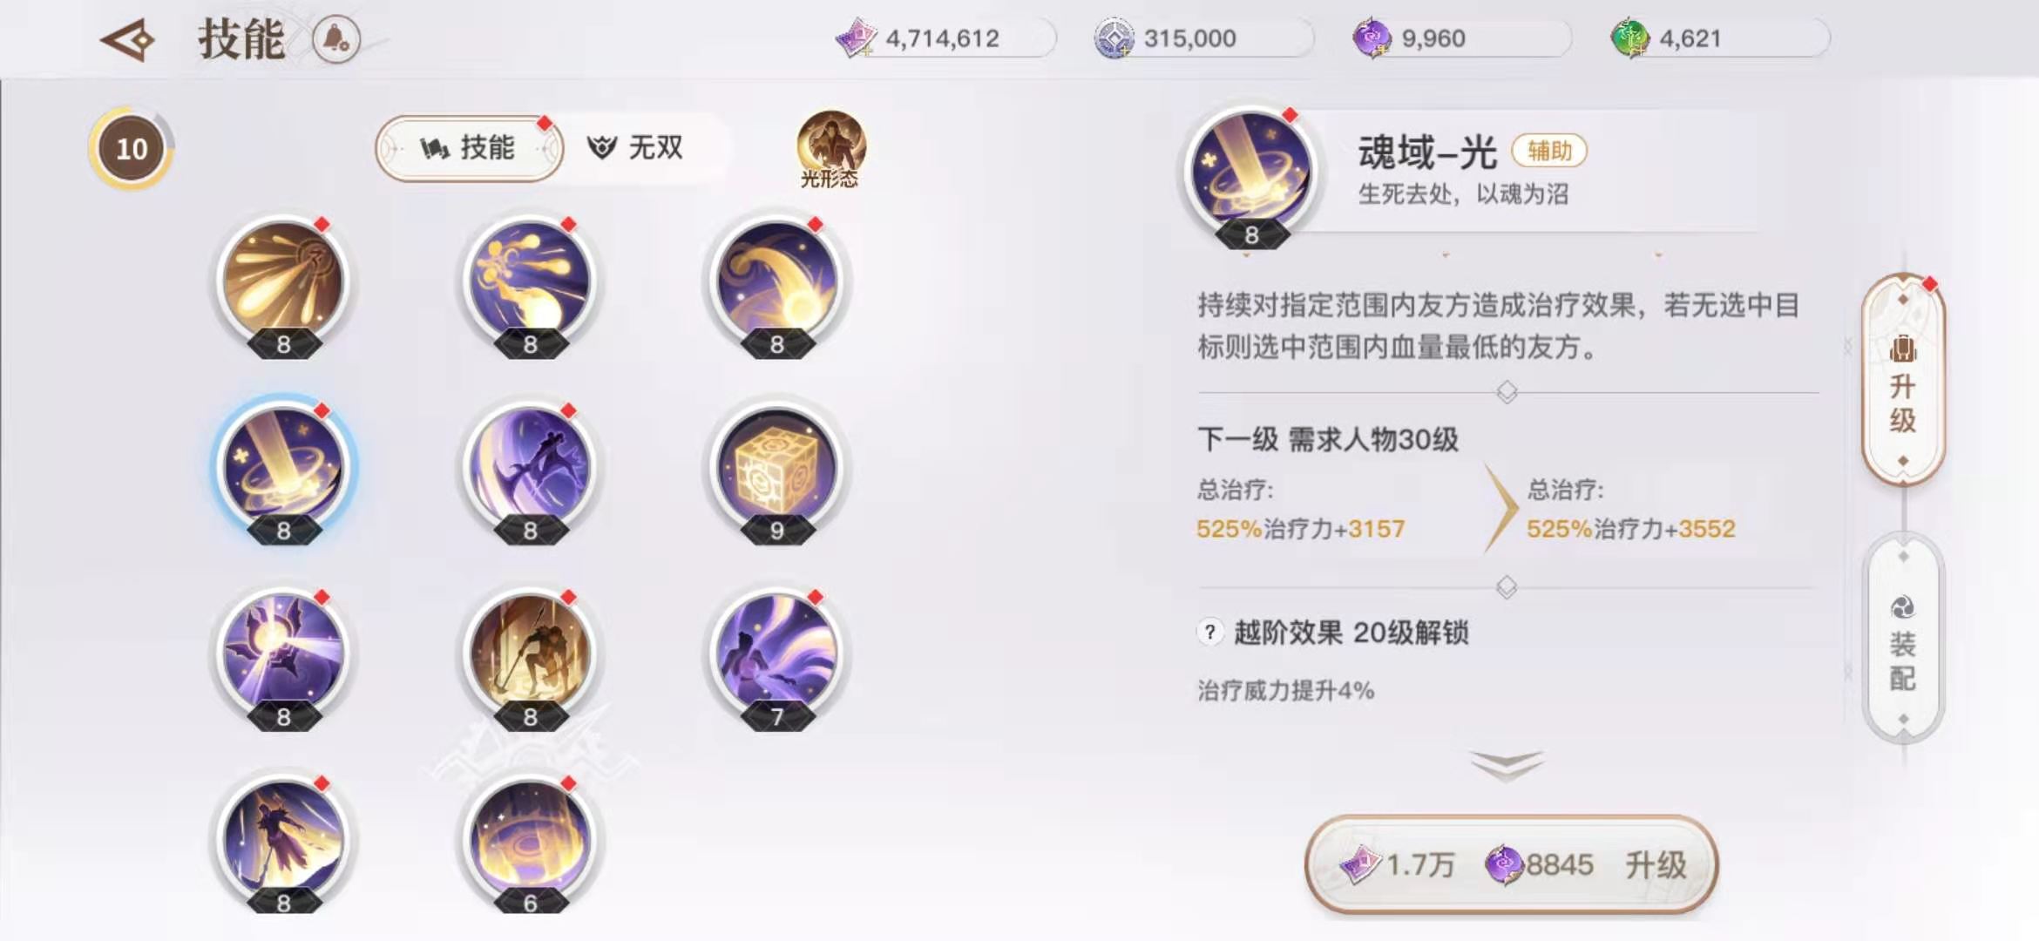Open the 装配 side tab

click(1903, 638)
